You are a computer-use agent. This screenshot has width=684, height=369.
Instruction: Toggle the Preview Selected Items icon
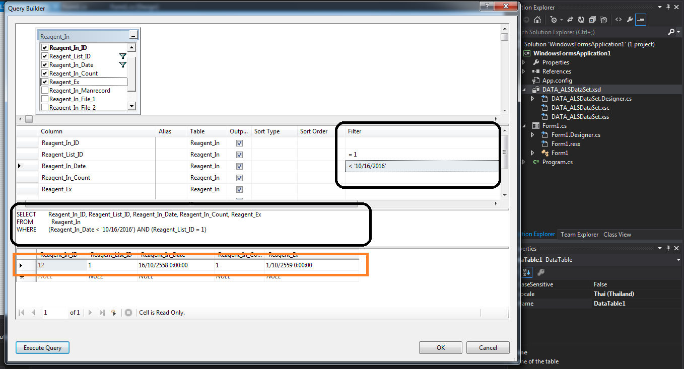[641, 20]
